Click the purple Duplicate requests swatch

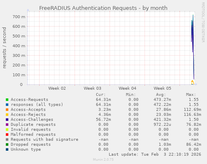tap(7, 125)
